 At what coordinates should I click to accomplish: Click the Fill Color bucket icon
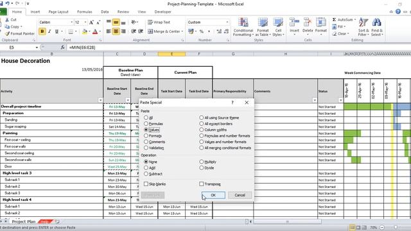coord(84,31)
